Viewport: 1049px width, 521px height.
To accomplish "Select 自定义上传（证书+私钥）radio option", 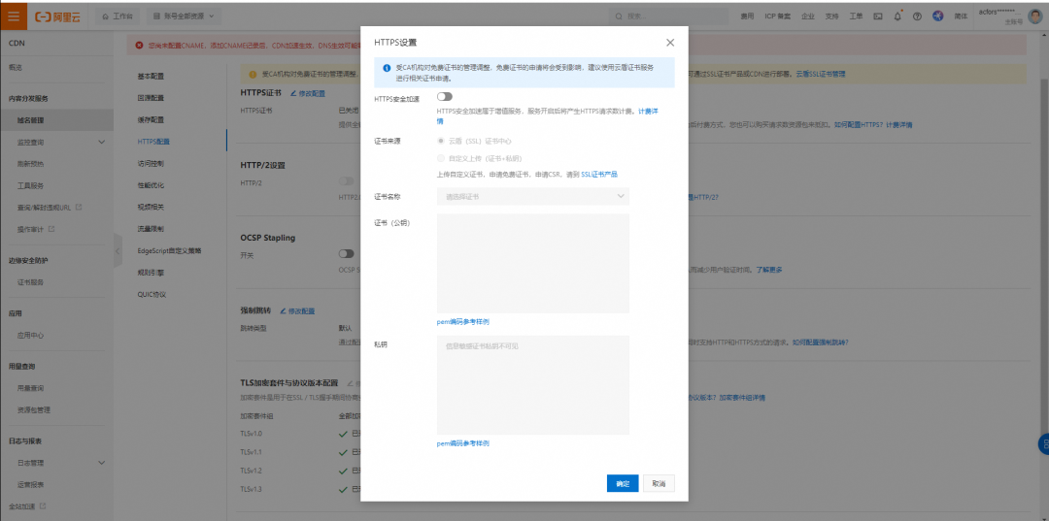I will [x=440, y=158].
